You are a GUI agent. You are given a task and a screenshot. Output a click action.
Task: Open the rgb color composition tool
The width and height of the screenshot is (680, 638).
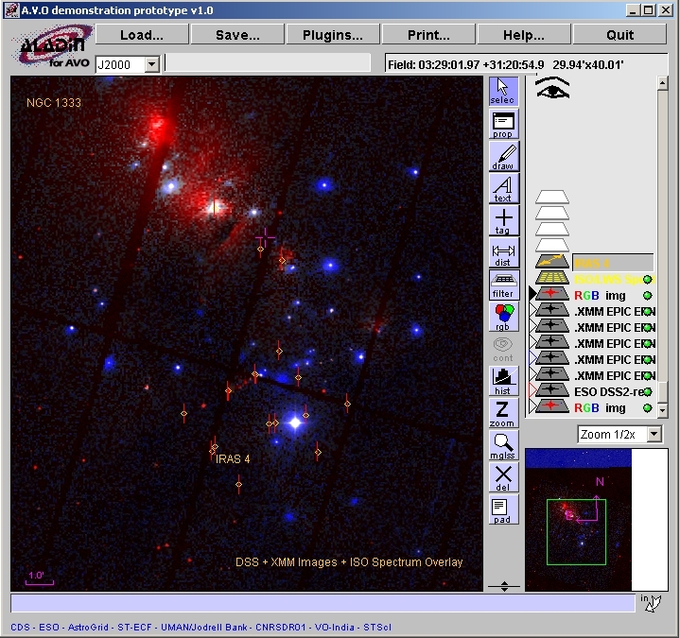[x=502, y=317]
